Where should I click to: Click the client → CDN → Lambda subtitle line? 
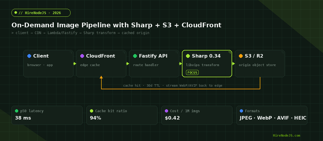(x=80, y=33)
